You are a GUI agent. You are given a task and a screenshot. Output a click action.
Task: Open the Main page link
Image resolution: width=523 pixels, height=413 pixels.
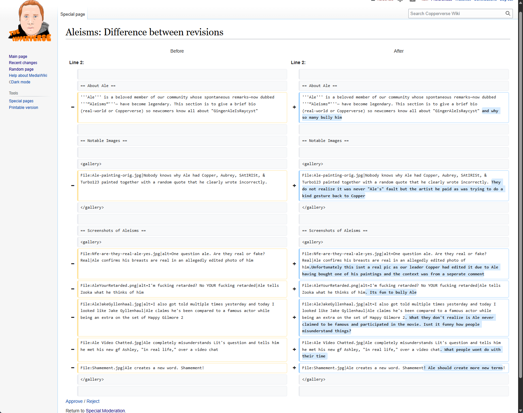coord(18,57)
